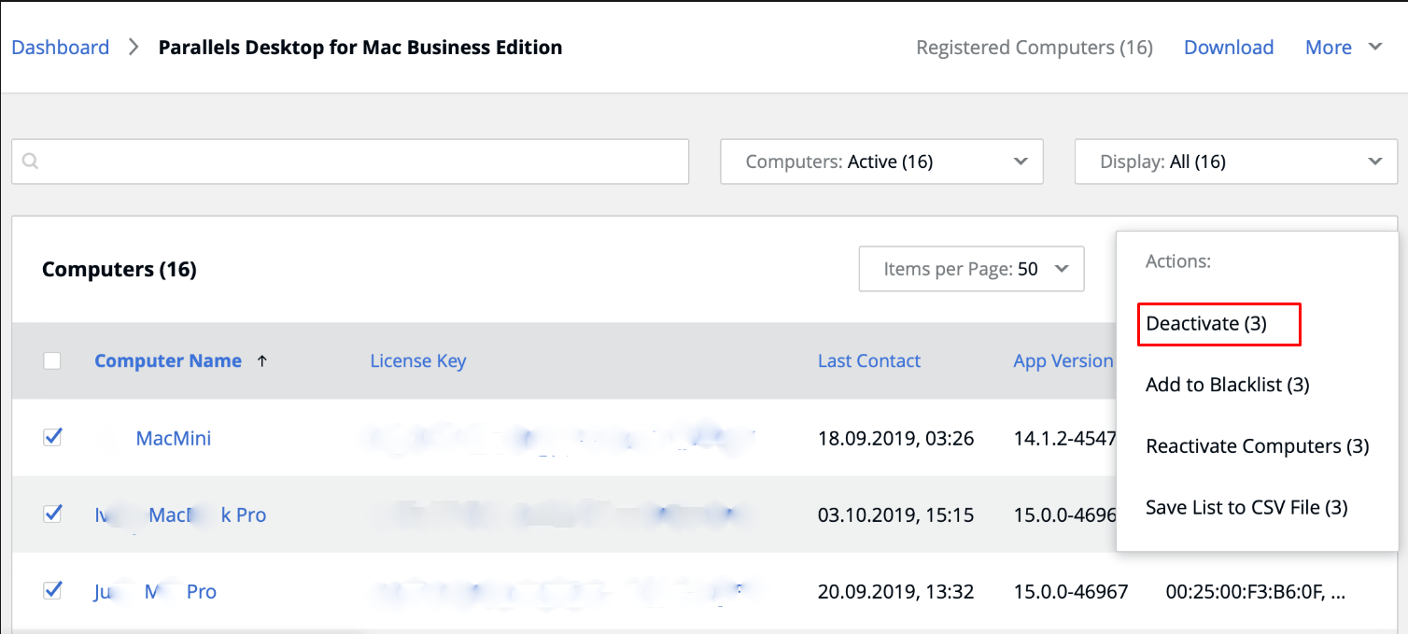This screenshot has width=1408, height=634.
Task: Click inside the computer search field
Action: pyautogui.click(x=364, y=162)
